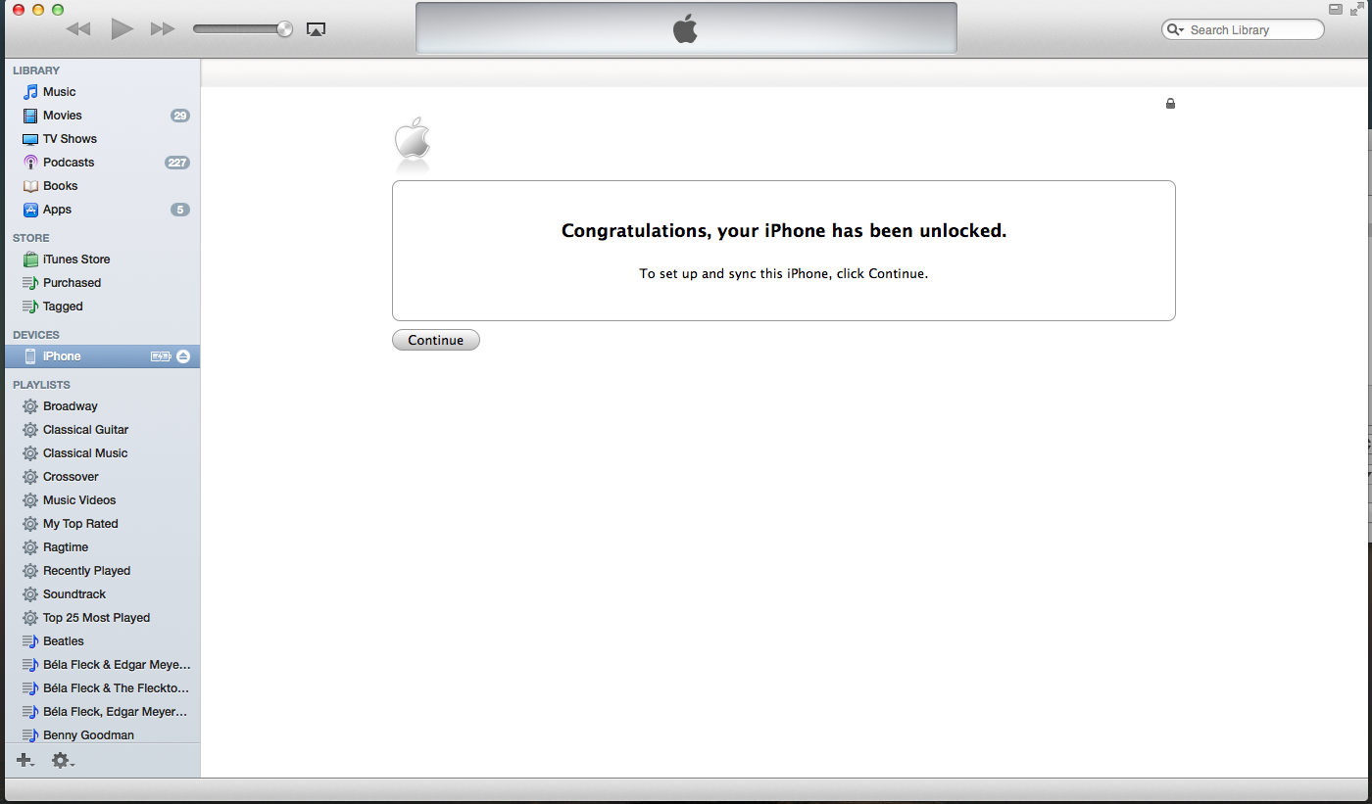The height and width of the screenshot is (804, 1372).
Task: Click the Movies count badge showing 29
Action: 180,116
